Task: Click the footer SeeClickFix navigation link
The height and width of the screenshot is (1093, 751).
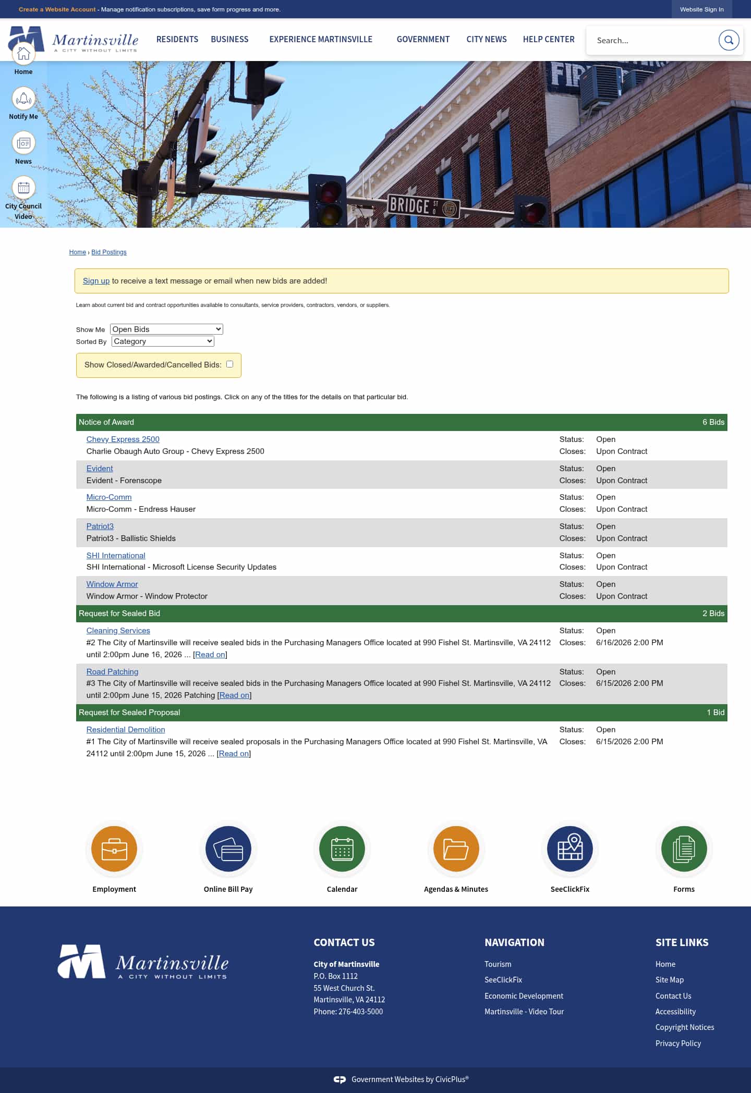Action: [x=503, y=980]
